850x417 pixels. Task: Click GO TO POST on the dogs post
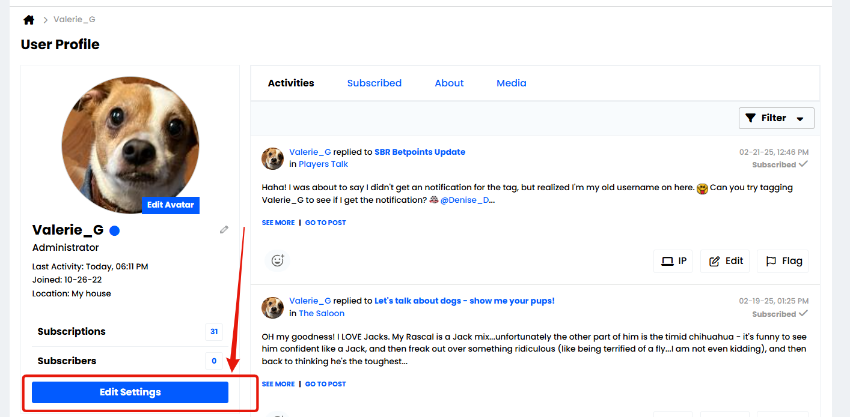click(326, 384)
